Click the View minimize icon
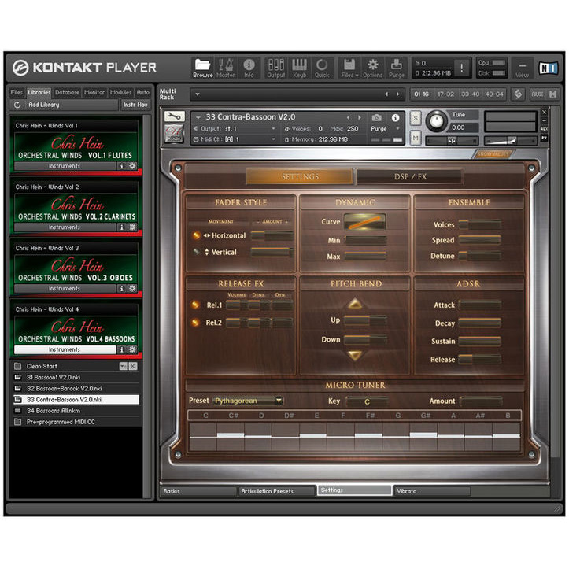 click(x=522, y=68)
